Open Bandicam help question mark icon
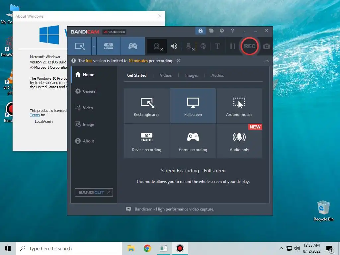 [232, 31]
